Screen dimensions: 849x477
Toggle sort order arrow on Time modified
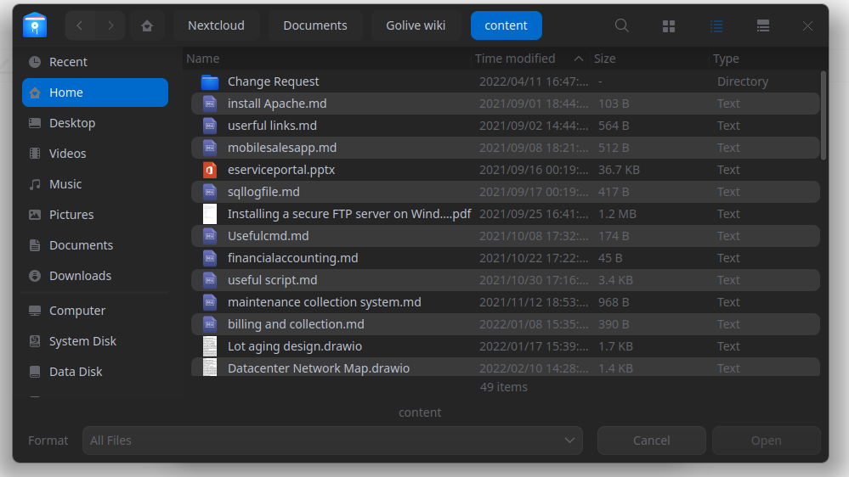tap(578, 59)
